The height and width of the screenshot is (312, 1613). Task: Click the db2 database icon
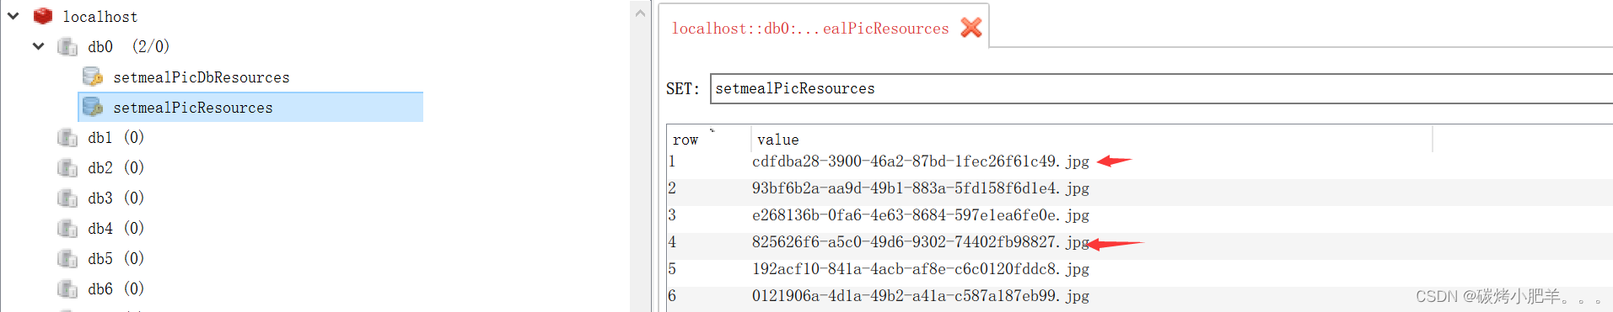(x=67, y=167)
